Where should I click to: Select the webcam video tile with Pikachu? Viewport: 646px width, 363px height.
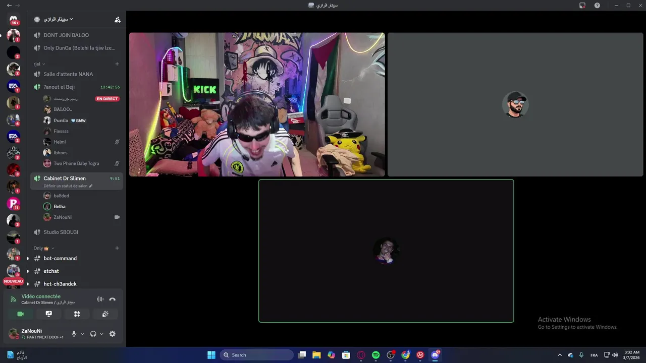(x=257, y=104)
